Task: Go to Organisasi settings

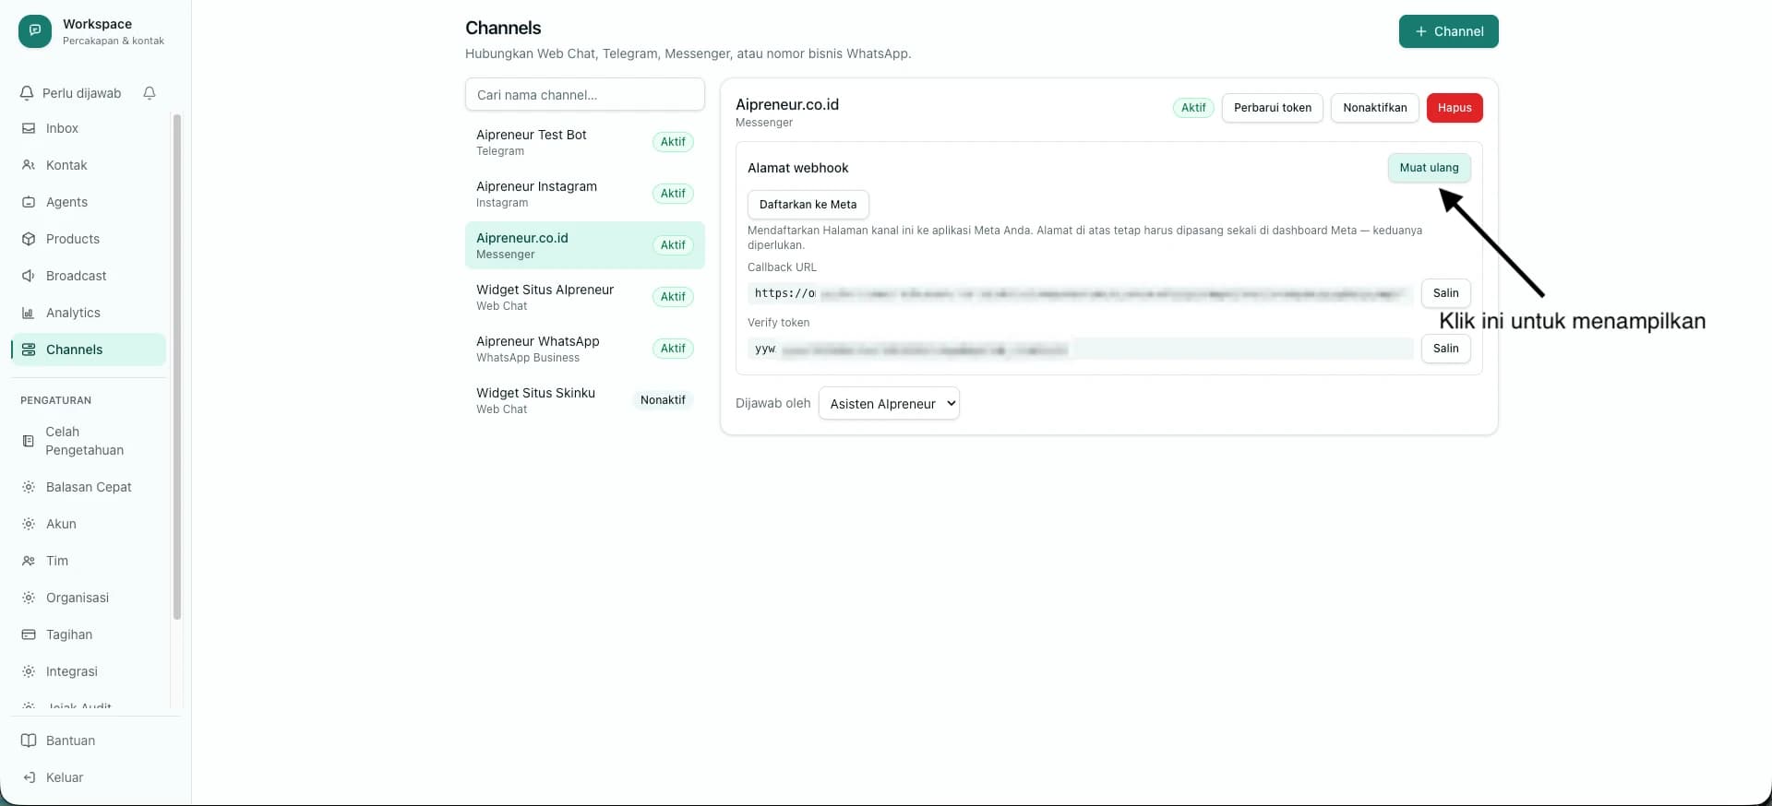Action: click(x=89, y=598)
